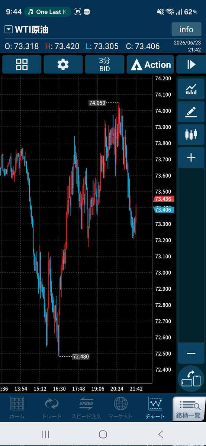The height and width of the screenshot is (446, 206).
Task: Tap Android recent apps button
Action: [45, 434]
